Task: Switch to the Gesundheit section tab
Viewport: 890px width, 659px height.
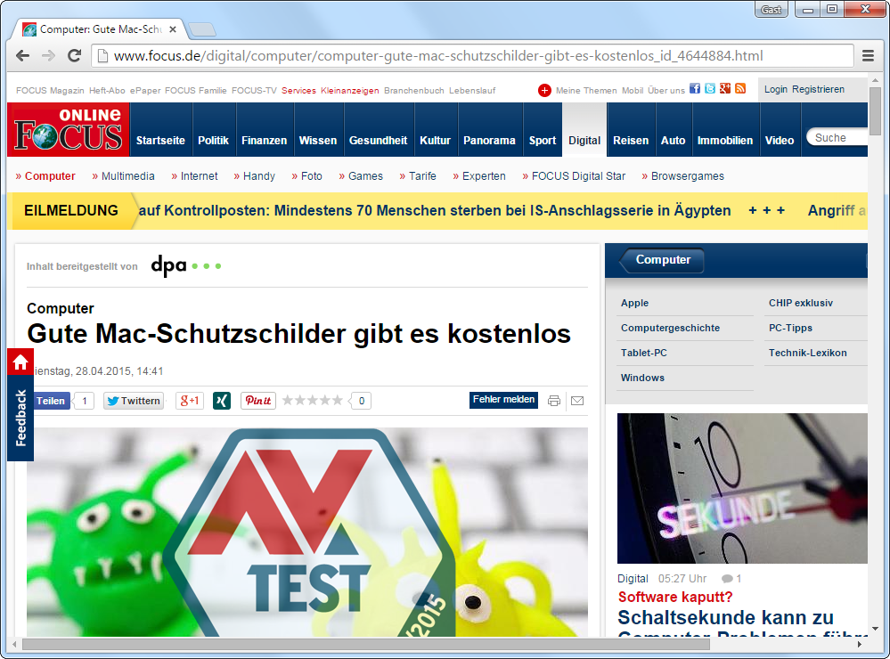Action: [x=378, y=140]
